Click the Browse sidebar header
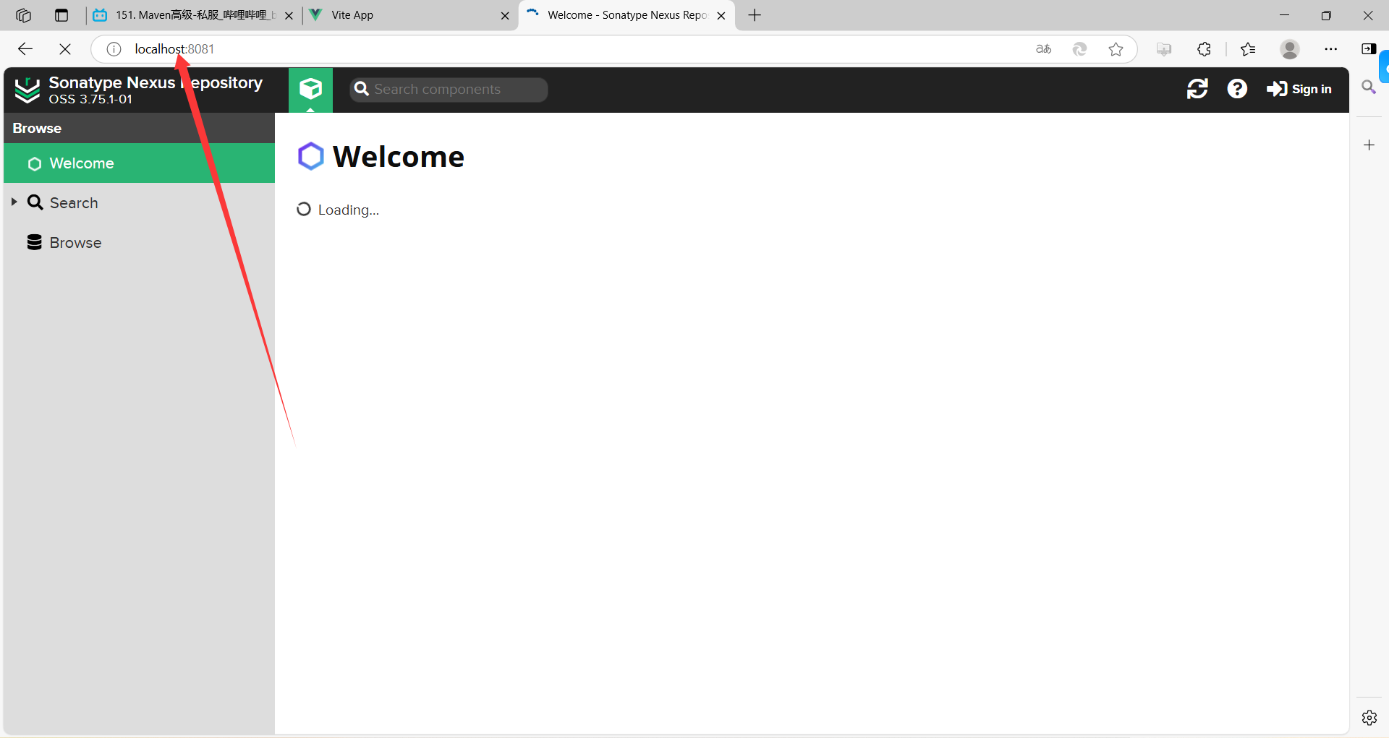The width and height of the screenshot is (1389, 738). coord(139,128)
